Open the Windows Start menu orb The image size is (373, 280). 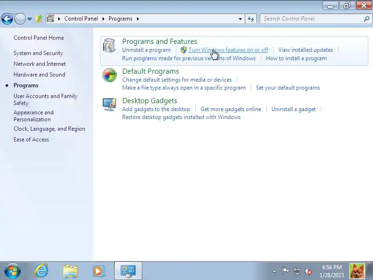click(13, 271)
